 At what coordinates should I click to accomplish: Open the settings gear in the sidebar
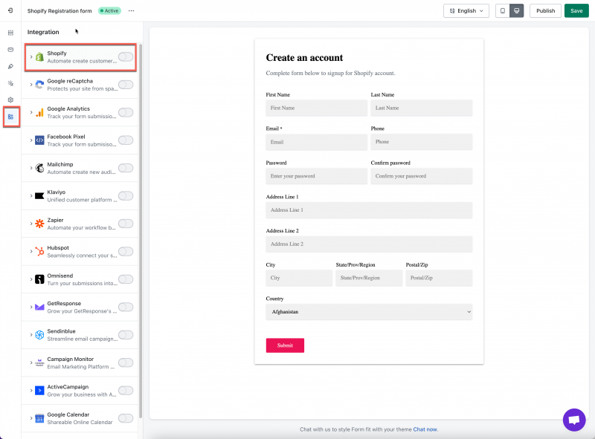[10, 100]
